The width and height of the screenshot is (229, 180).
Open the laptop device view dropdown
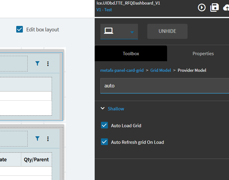pyautogui.click(x=119, y=31)
